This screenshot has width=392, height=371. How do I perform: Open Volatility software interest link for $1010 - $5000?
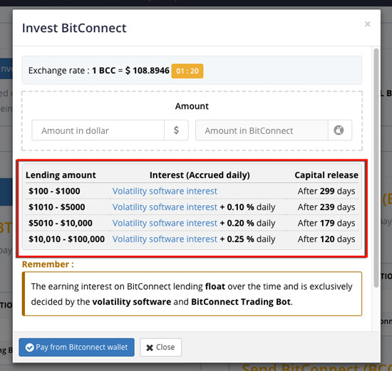pos(165,207)
